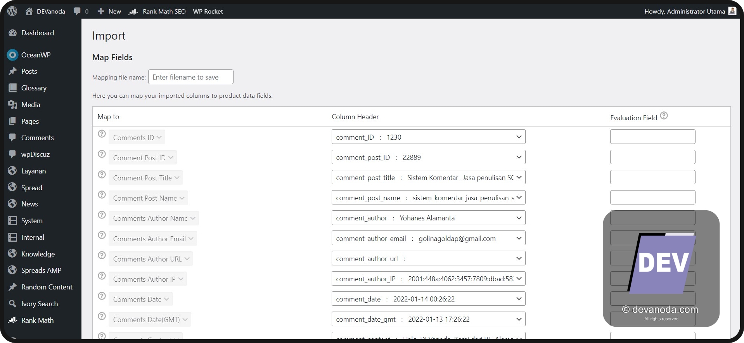The image size is (744, 343).
Task: Click help icon beside Comment Post Title row
Action: (x=102, y=175)
